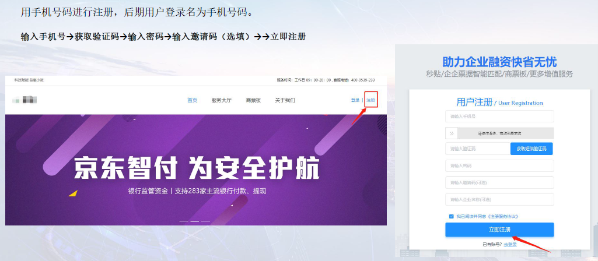Select the middle banner carousel indicator
The width and height of the screenshot is (598, 261).
click(195, 221)
